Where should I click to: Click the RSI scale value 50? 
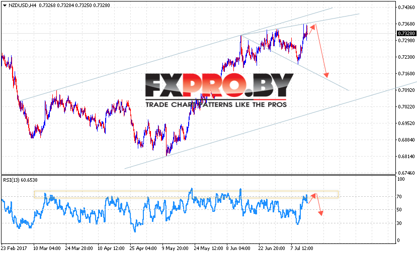(399, 210)
